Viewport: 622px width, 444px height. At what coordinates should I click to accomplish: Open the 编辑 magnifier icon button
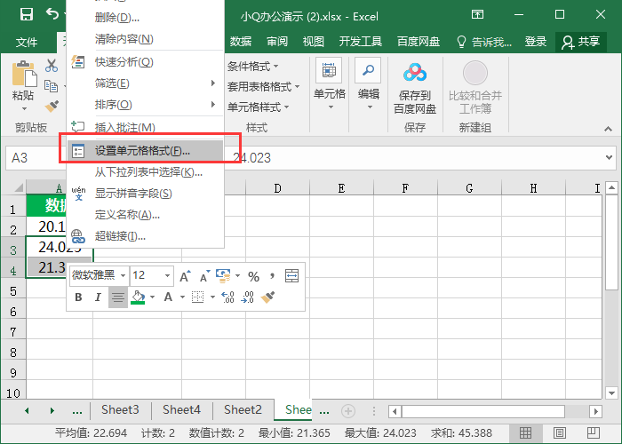[x=368, y=70]
